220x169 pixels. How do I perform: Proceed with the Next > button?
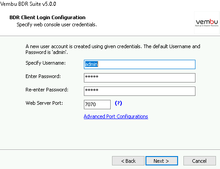click(162, 161)
